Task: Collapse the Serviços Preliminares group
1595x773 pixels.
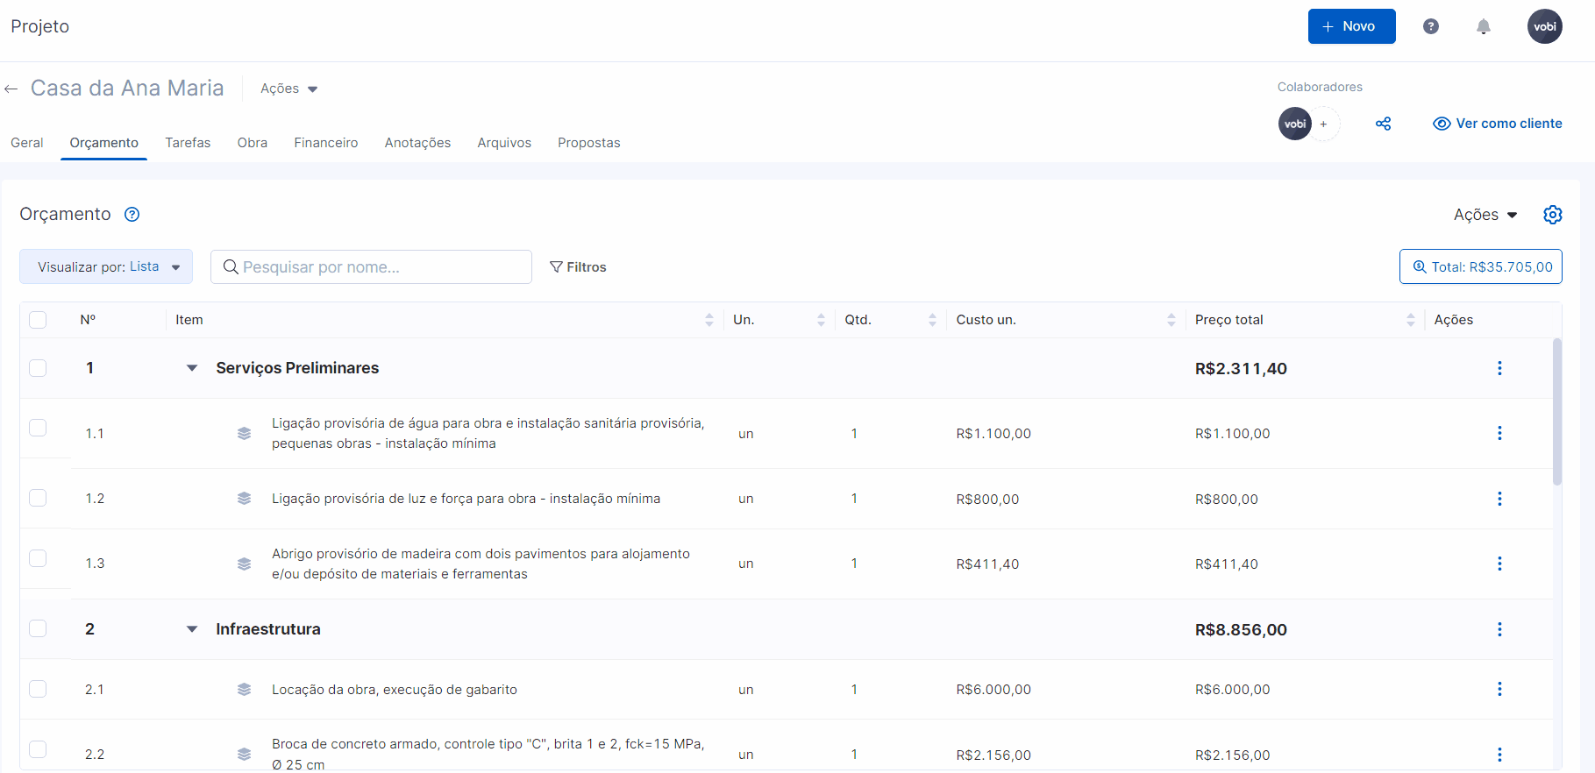Action: tap(192, 368)
